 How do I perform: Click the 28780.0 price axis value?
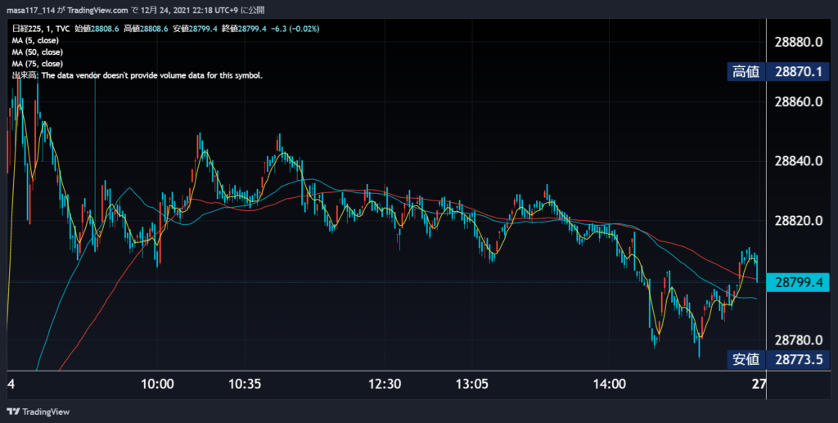pos(799,340)
